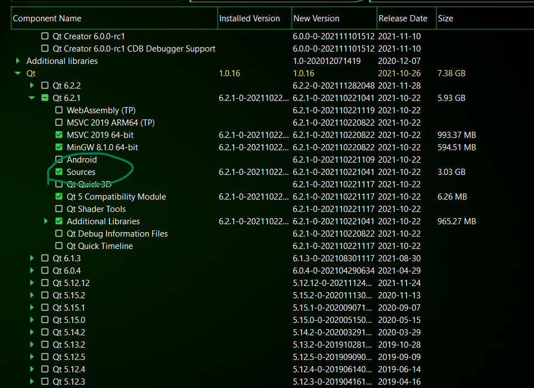The image size is (534, 388).
Task: Expand Additional Libraries under Qt 6.2.1
Action: tap(46, 221)
